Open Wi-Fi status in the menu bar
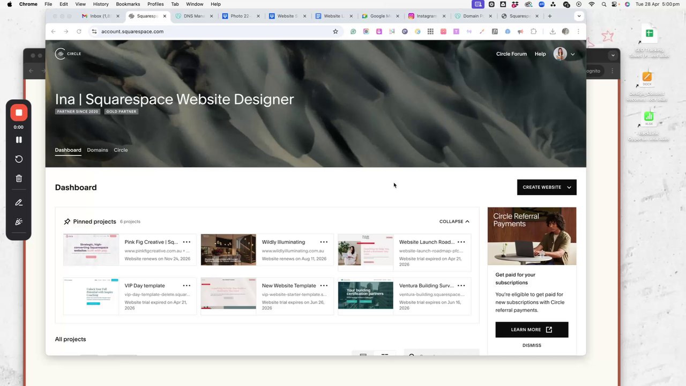 point(592,4)
